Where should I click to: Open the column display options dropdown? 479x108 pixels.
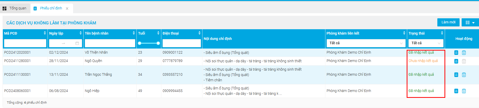click(470, 22)
